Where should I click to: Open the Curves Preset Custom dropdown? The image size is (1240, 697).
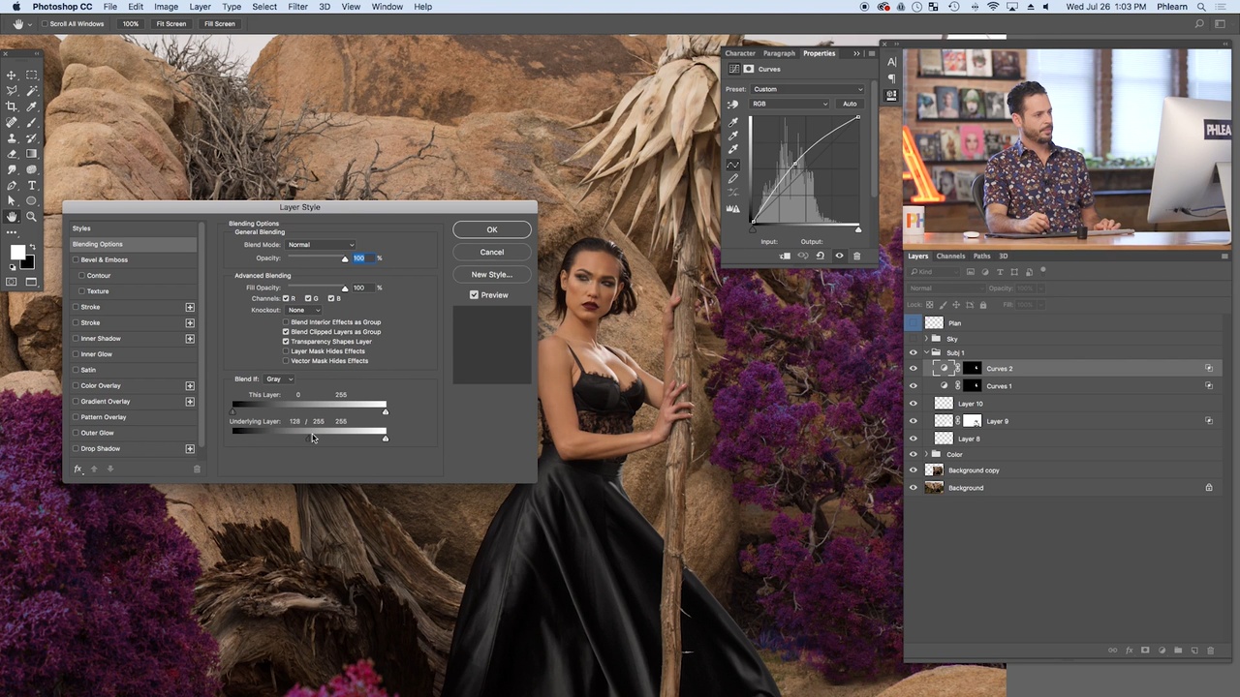click(807, 89)
